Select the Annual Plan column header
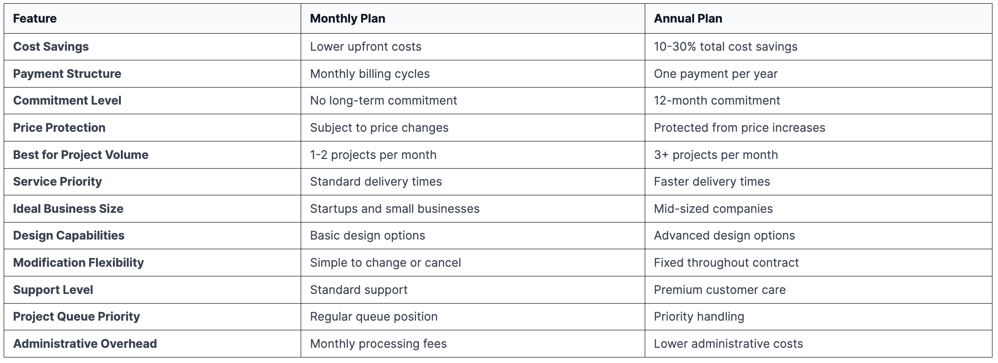The height and width of the screenshot is (363, 998). [x=688, y=18]
